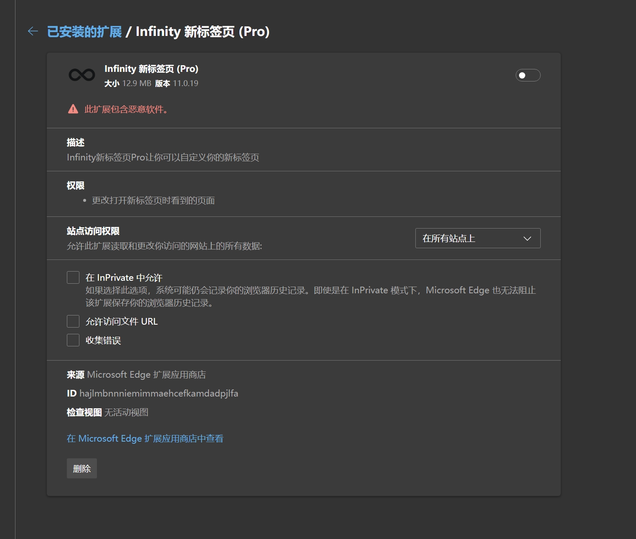Viewport: 636px width, 539px height.
Task: Enable 允许访问文件 URL permission
Action: [x=73, y=321]
